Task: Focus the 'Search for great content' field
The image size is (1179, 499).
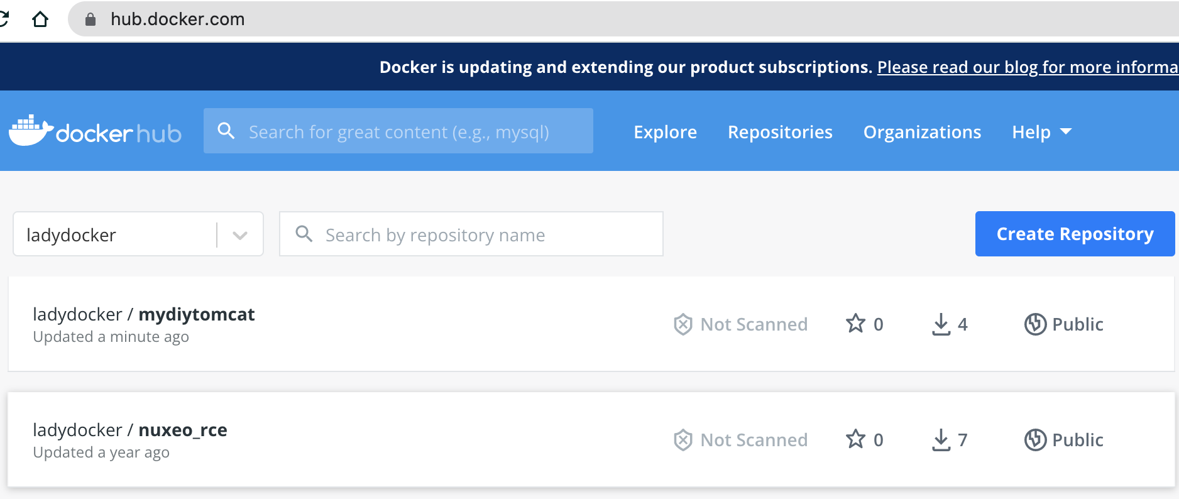Action: (398, 131)
